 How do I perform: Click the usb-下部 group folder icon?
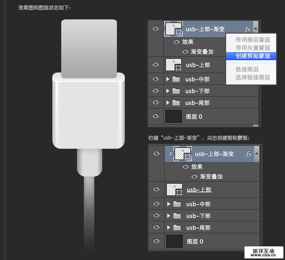(176, 91)
